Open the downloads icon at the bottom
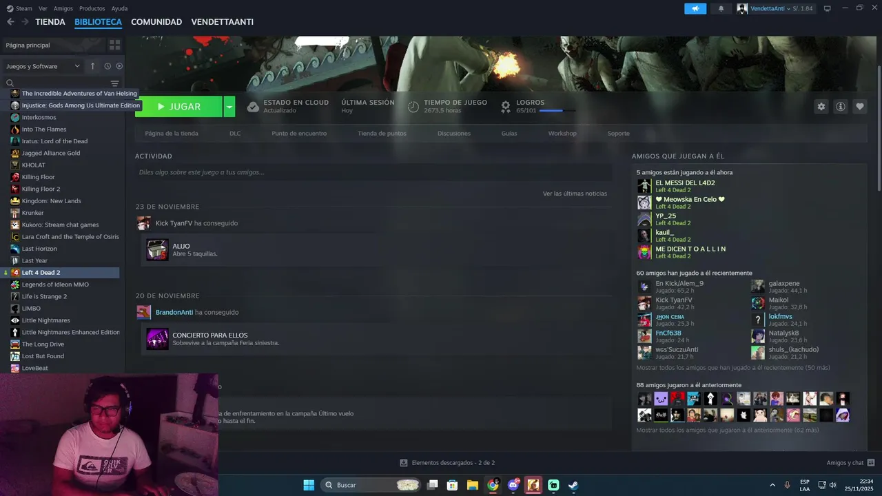The image size is (882, 496). tap(404, 463)
